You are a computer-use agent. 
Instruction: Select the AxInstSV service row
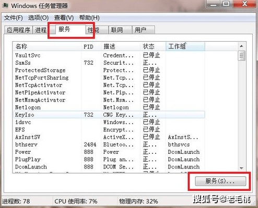pyautogui.click(x=109, y=137)
